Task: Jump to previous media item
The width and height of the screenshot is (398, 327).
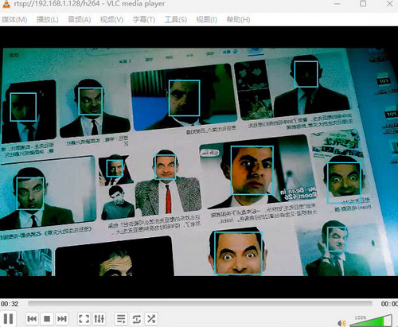Action: tap(32, 318)
